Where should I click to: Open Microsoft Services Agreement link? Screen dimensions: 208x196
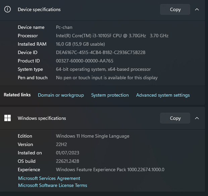(49, 178)
